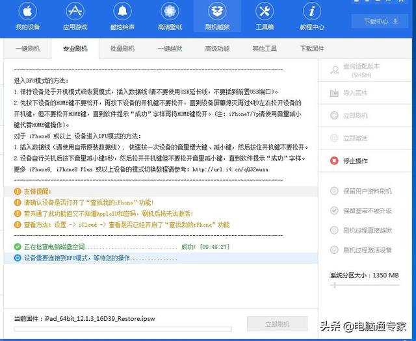Image resolution: width=416 pixels, height=341 pixels.
Task: Click warning icon beside 请确认设备是否打开了
Action: (x=18, y=203)
